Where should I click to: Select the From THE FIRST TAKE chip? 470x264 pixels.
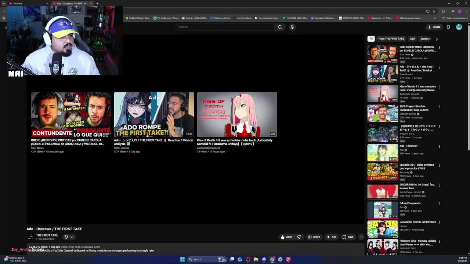pyautogui.click(x=391, y=38)
